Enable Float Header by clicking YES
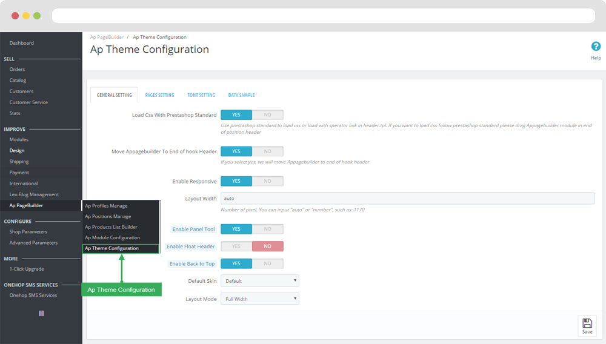 pyautogui.click(x=236, y=246)
